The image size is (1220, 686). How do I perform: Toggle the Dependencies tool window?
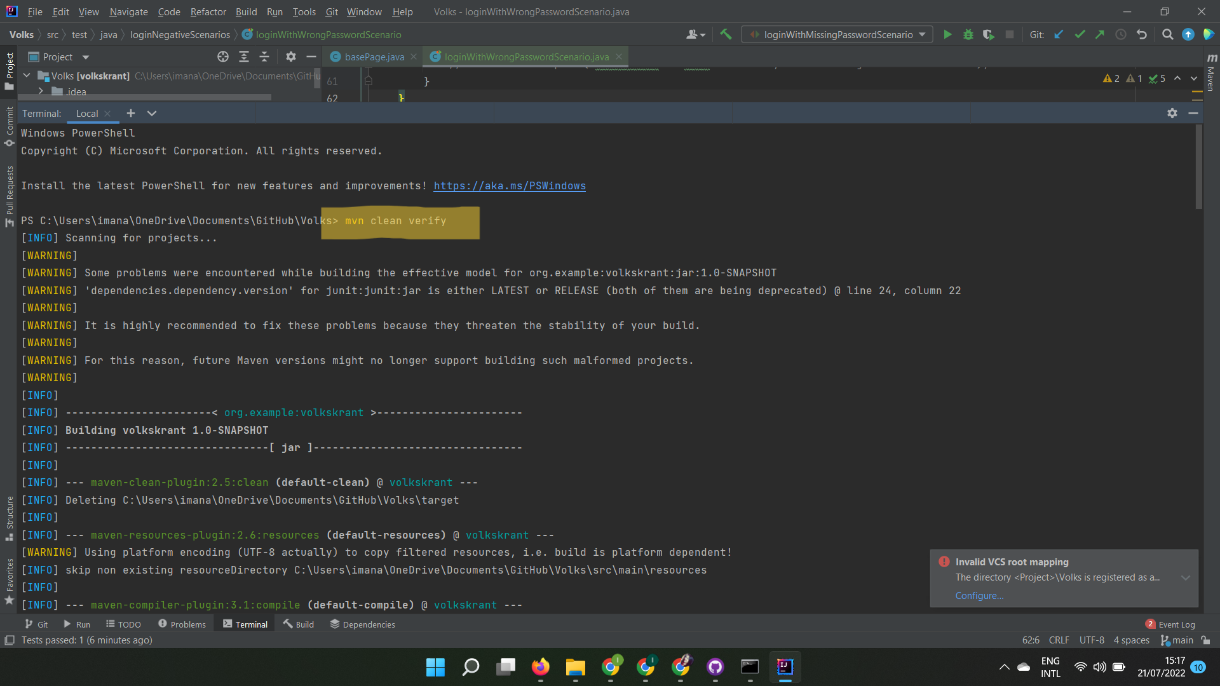point(362,624)
